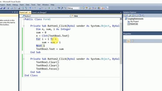Open the Window menu
Image resolution: width=162 pixels, height=91 pixels.
[x=45, y=5]
